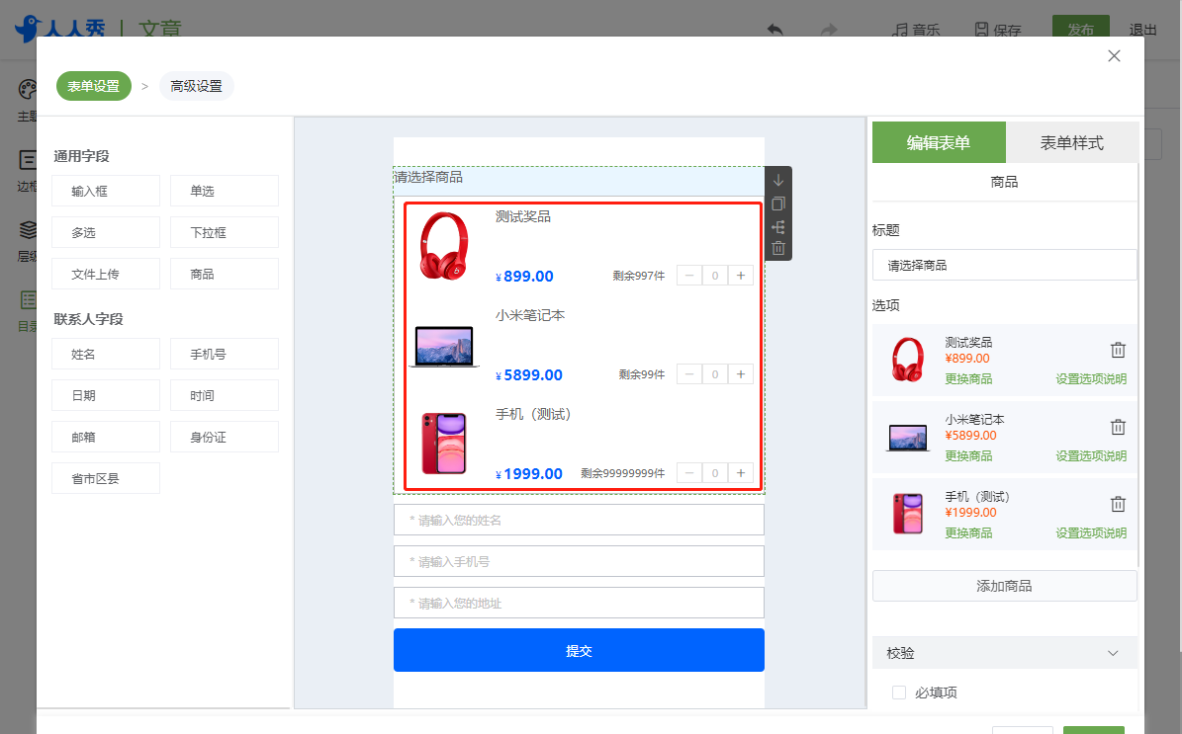Click the 请输入您的地址 field
Viewport: 1182px width, 734px height.
(x=579, y=603)
